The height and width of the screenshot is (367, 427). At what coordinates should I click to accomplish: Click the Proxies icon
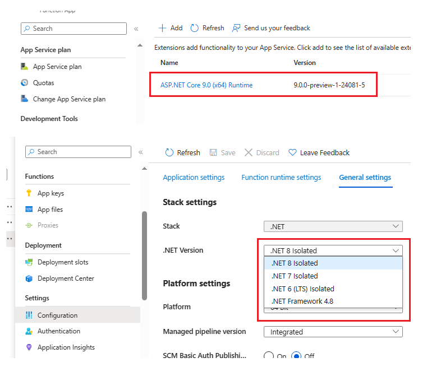coord(29,225)
